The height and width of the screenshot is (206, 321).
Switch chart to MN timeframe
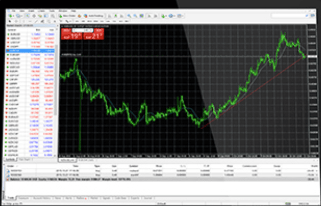(x=127, y=21)
